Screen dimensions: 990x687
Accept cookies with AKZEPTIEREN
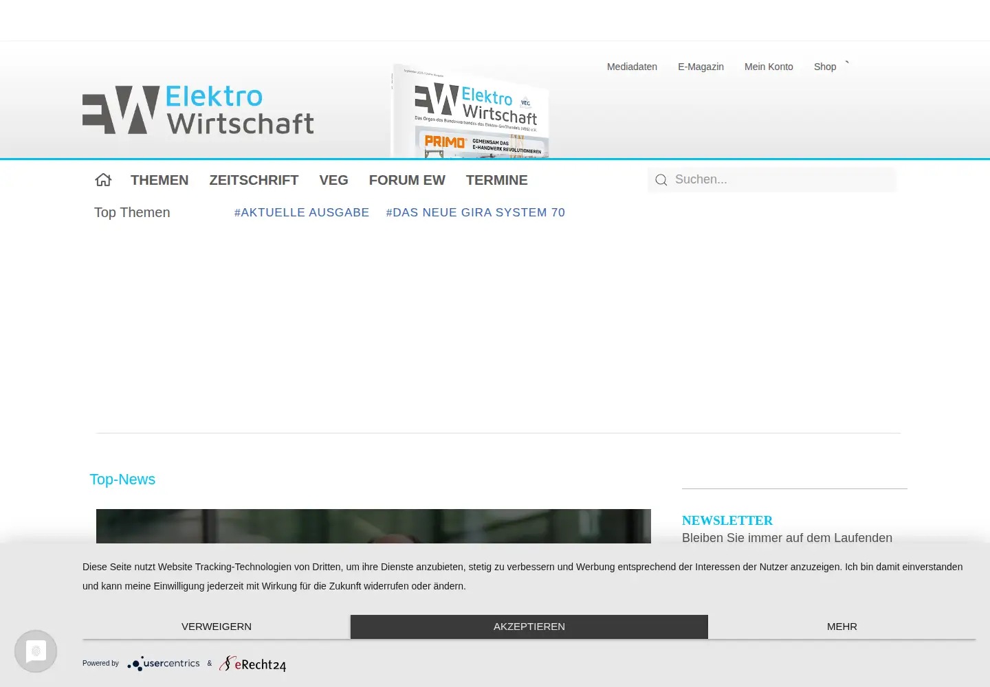529,627
